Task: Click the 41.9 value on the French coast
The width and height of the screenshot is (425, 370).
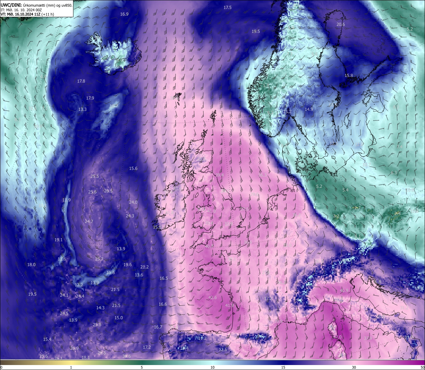Action: coord(229,306)
